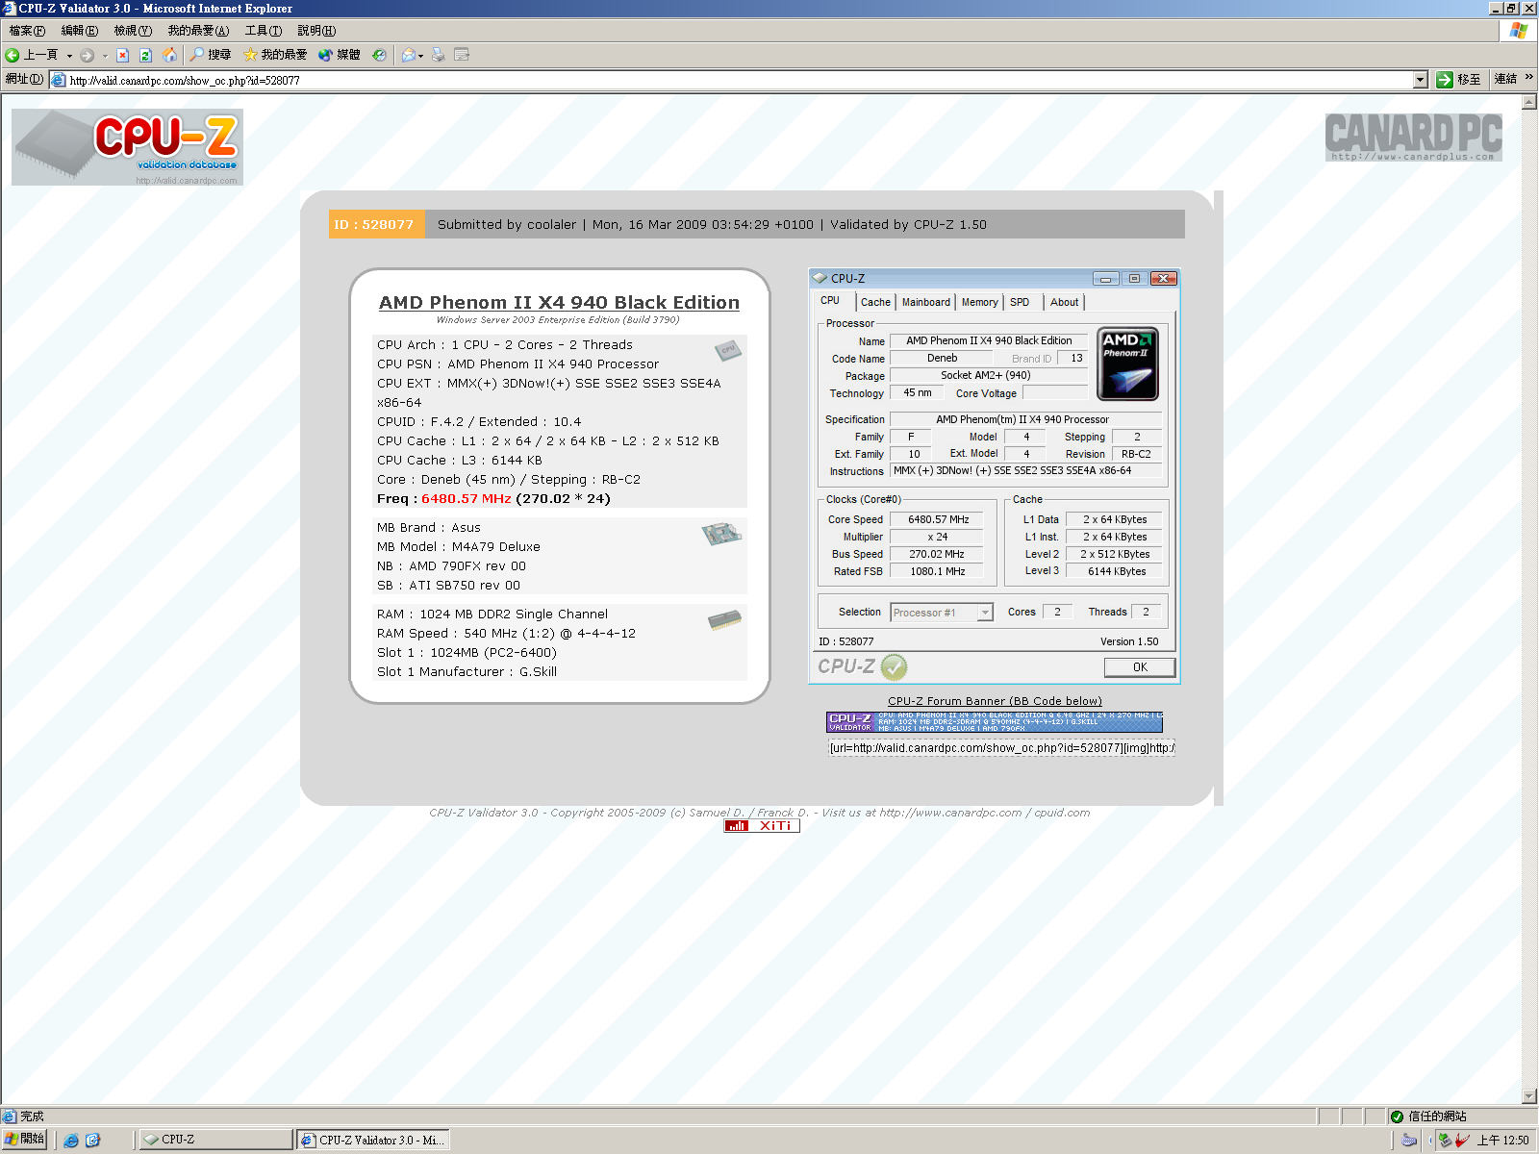
Task: Click the CPU tab in CPU-Z image
Action: 830,300
